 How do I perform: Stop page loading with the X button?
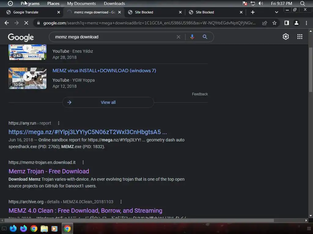(26, 23)
